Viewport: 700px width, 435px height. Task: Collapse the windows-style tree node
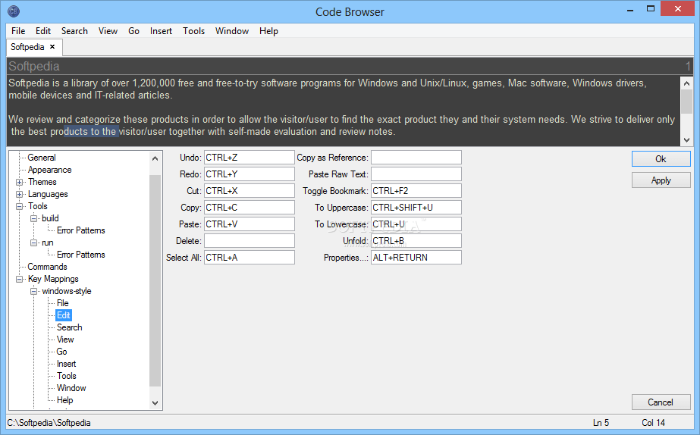coord(33,291)
